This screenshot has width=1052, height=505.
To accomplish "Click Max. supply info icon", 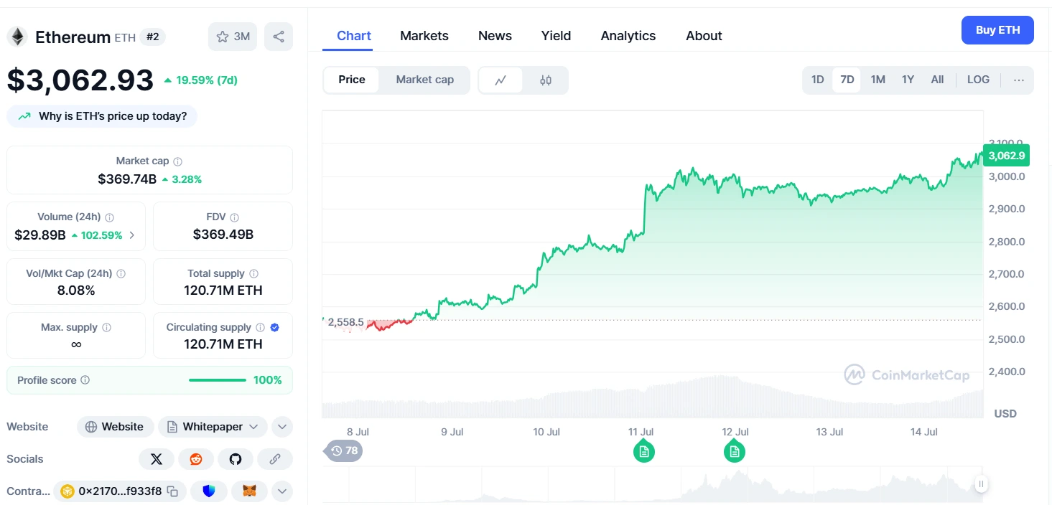I will click(106, 327).
